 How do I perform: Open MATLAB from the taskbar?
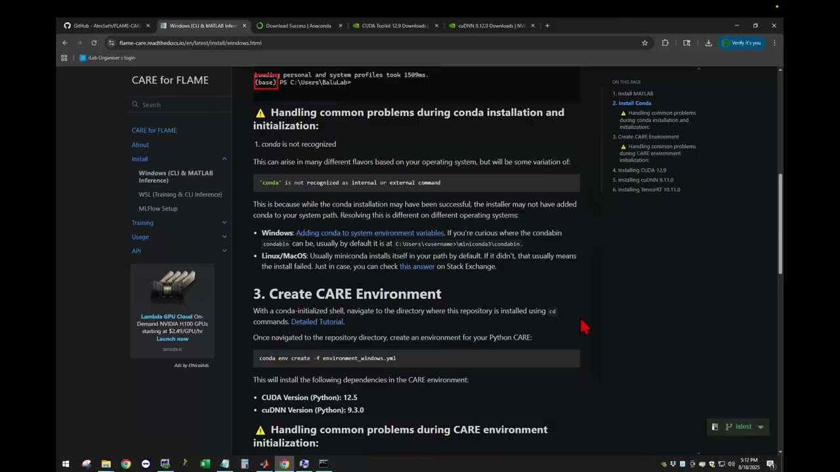[x=264, y=464]
